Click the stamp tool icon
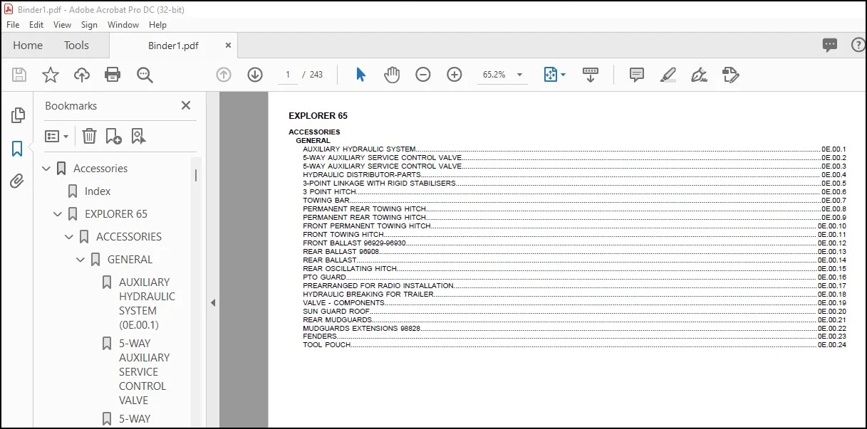This screenshot has height=429, width=867. [730, 75]
